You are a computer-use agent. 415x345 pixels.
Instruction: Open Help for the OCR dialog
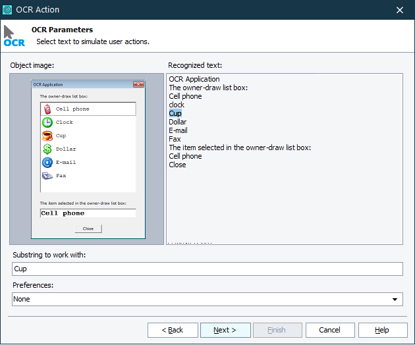point(382,330)
